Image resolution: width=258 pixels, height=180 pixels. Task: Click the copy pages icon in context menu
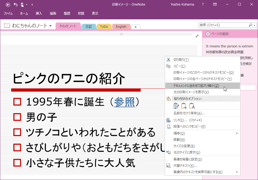[168, 66]
